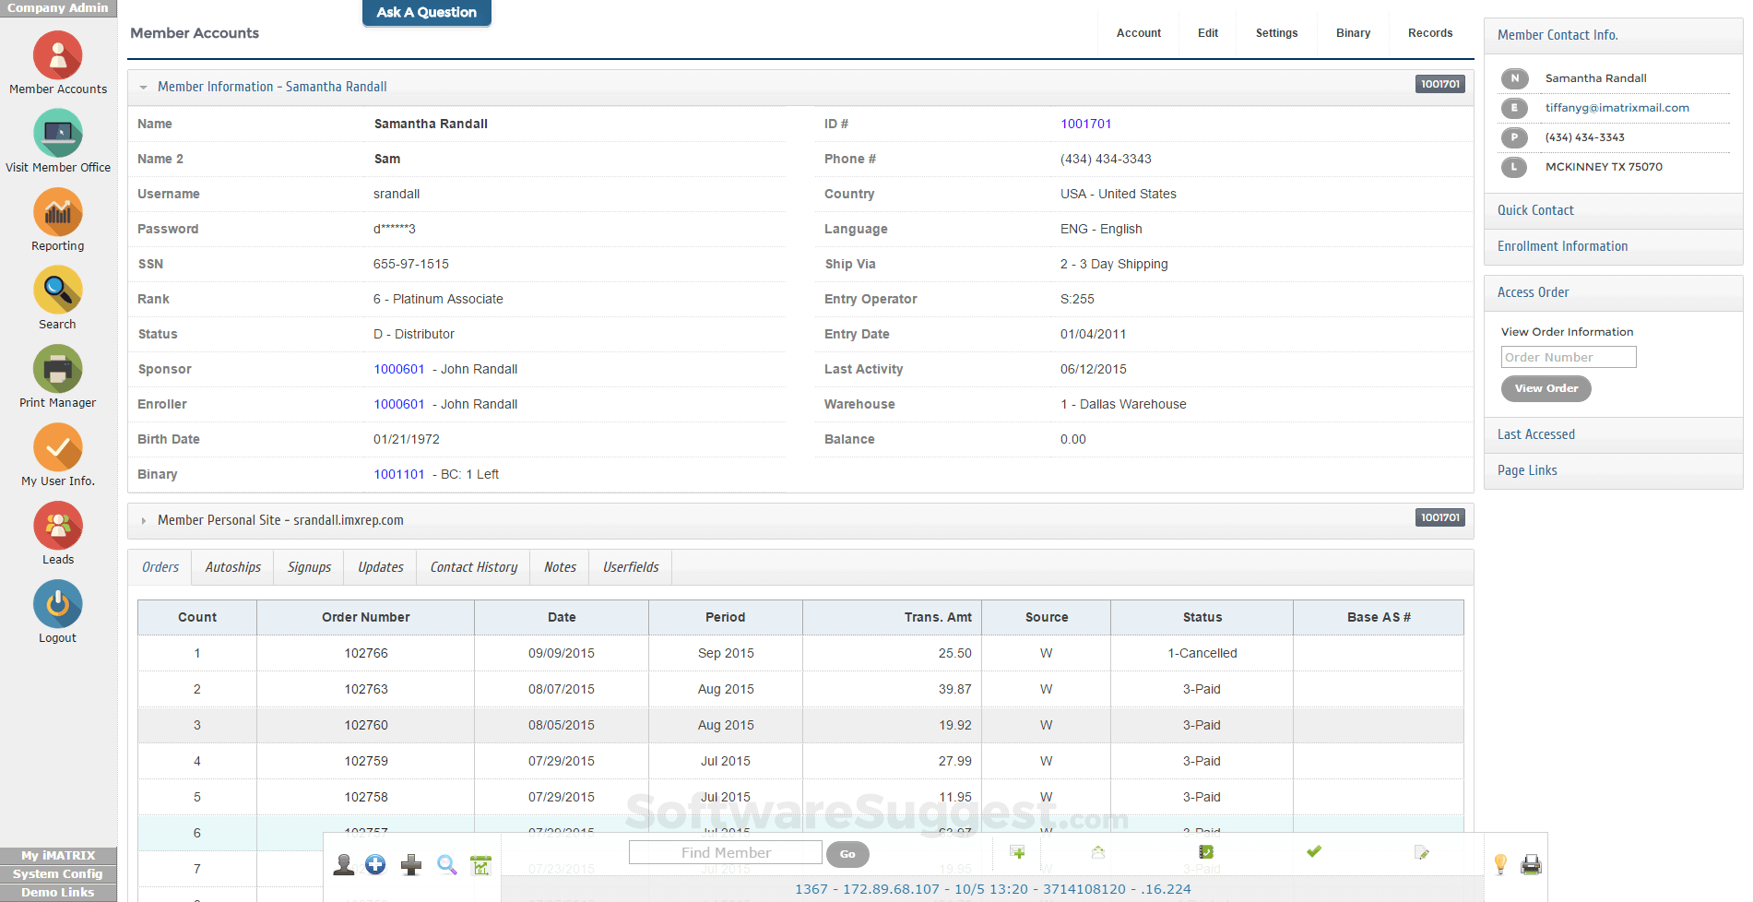1753x902 pixels.
Task: Collapse the Member Information - Samantha Randall section
Action: [x=144, y=86]
